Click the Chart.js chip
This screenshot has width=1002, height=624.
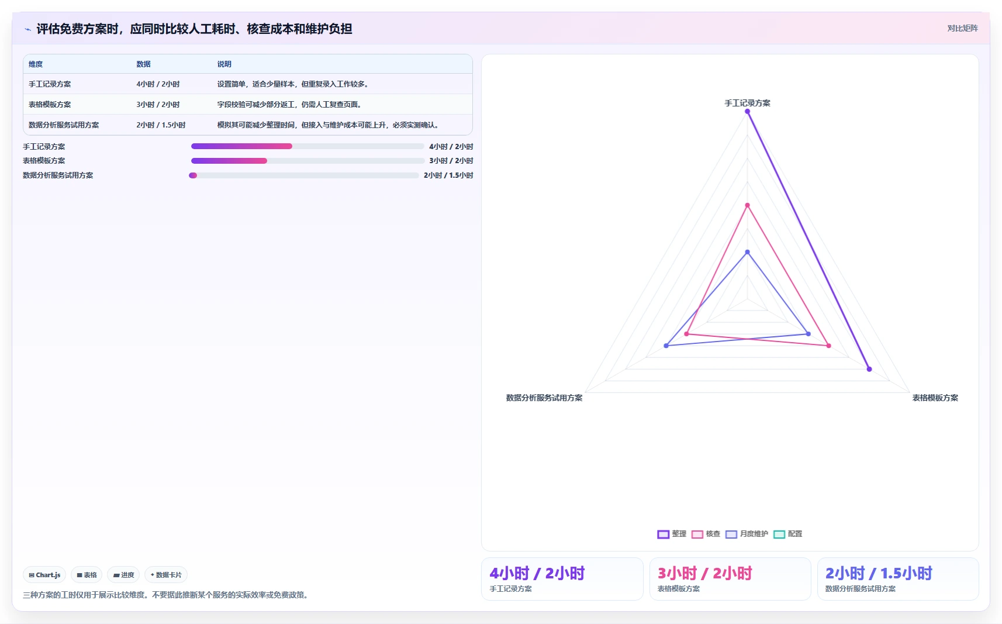(44, 575)
